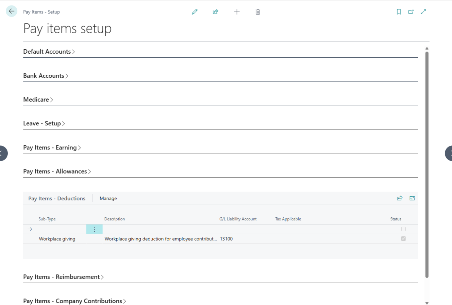Open the Edit (pencil) action
Image resolution: width=452 pixels, height=305 pixels.
(x=195, y=12)
